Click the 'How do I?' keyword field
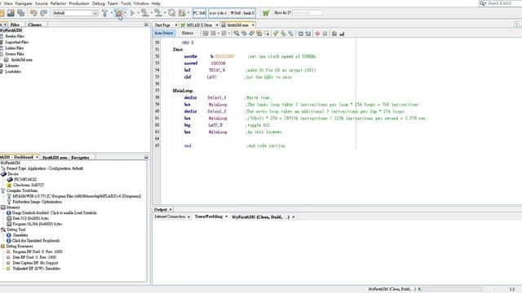Screen dimensions: 522x293 307,13
